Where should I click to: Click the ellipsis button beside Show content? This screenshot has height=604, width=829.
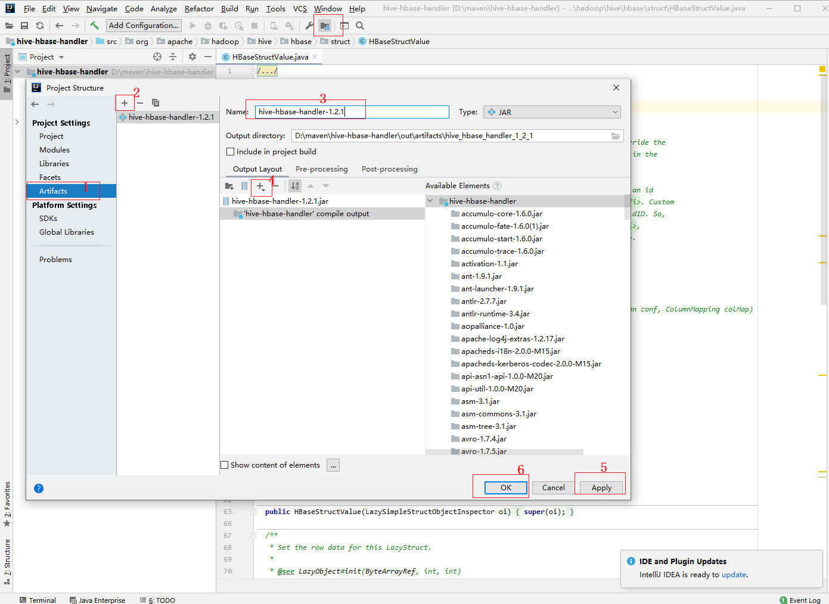[333, 465]
